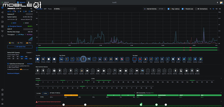Select the 4F Child access point icon
Image resolution: width=224 pixels, height=107 pixels.
(x=54, y=59)
